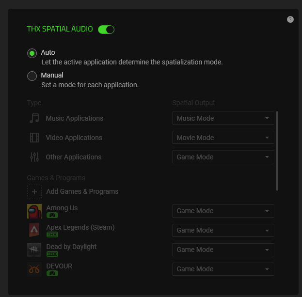Select the Auto spatialization radio button
Viewport: 302px width, 297px height.
[x=32, y=53]
